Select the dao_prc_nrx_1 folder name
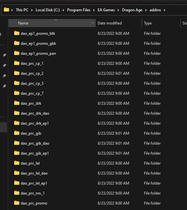The image size is (187, 210). pyautogui.click(x=32, y=193)
